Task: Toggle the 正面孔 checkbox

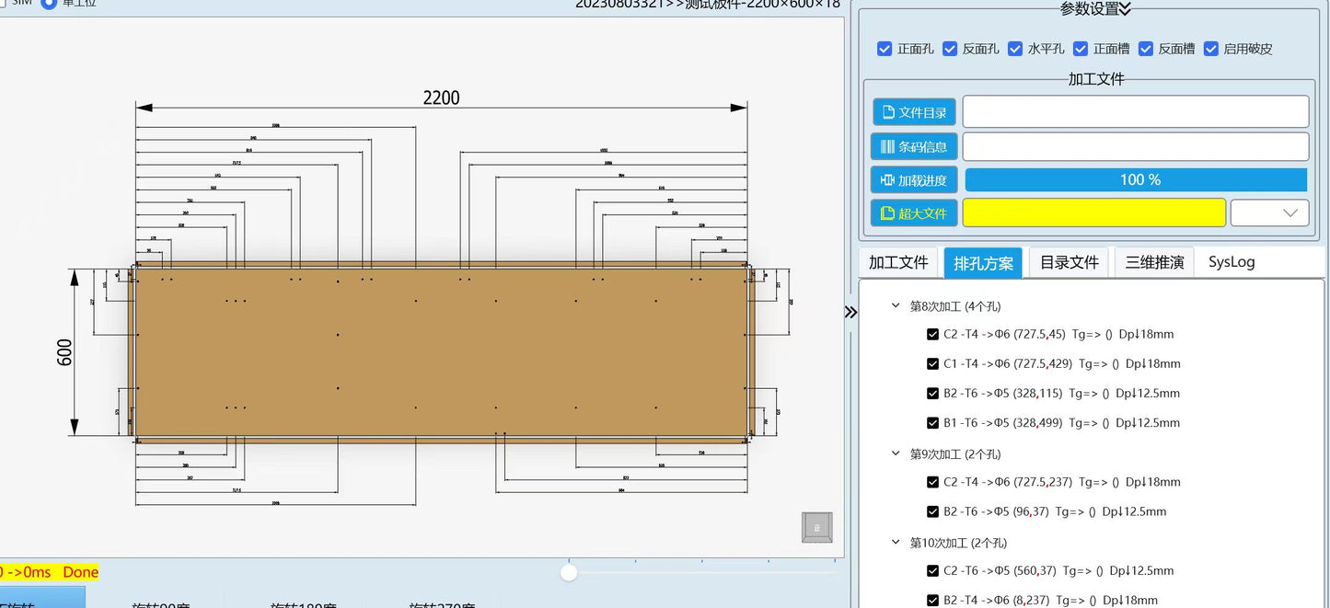Action: [x=885, y=49]
